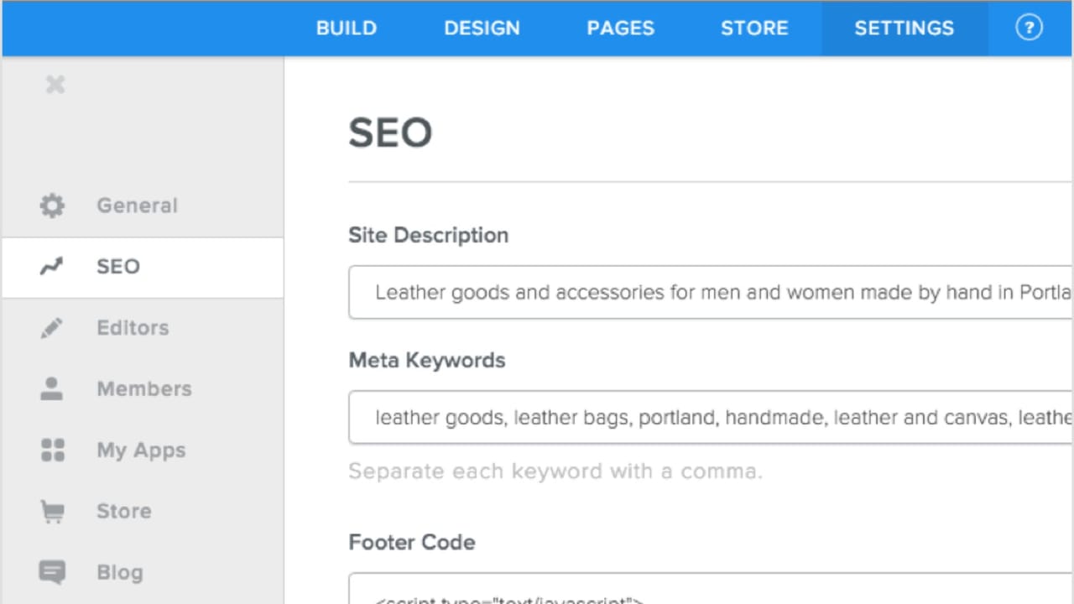The height and width of the screenshot is (604, 1074).
Task: Open the DESIGN tab
Action: pyautogui.click(x=482, y=28)
